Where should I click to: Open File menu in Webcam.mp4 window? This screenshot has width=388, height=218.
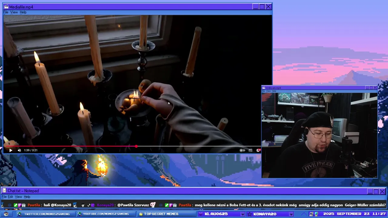[x=263, y=91]
